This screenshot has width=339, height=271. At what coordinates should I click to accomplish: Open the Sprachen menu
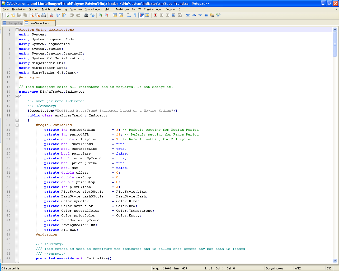click(76, 9)
